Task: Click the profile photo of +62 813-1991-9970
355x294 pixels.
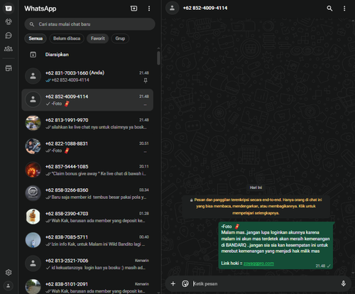Action: (33, 123)
